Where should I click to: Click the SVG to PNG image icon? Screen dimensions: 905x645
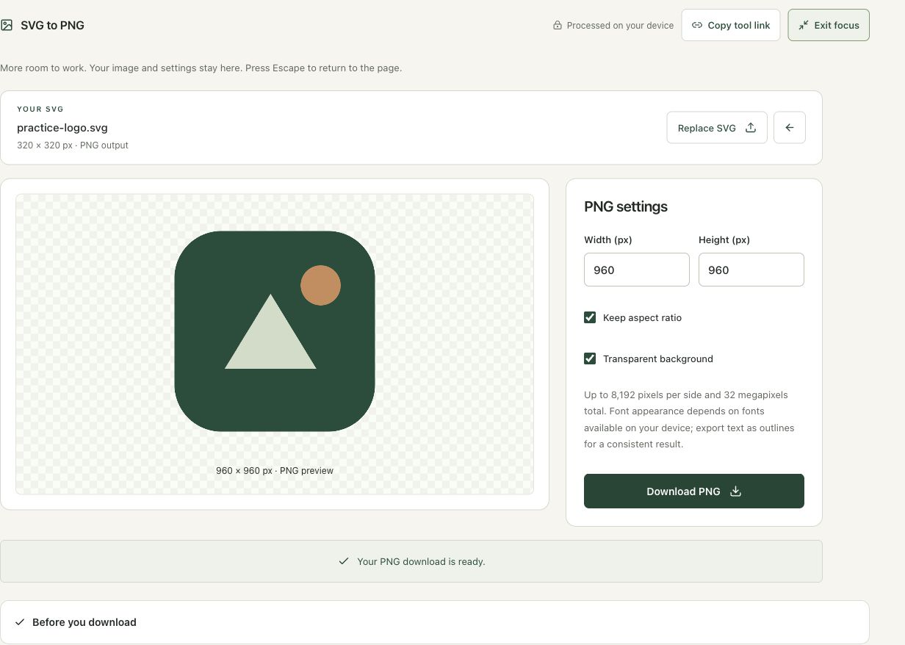coord(7,25)
